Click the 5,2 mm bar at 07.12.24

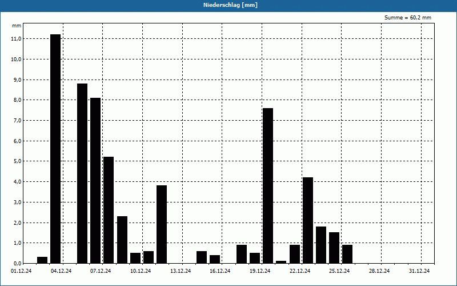pos(109,210)
